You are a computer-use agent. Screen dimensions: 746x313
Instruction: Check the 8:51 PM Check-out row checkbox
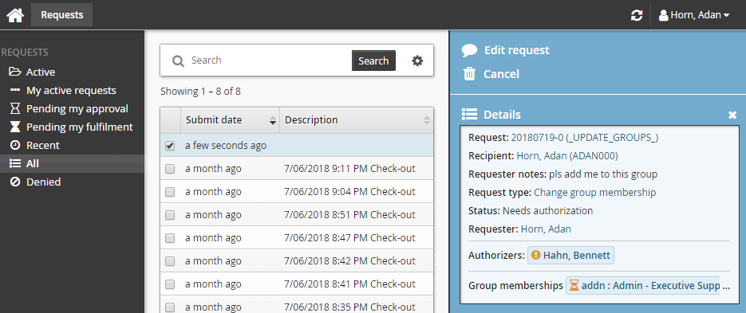(x=170, y=215)
